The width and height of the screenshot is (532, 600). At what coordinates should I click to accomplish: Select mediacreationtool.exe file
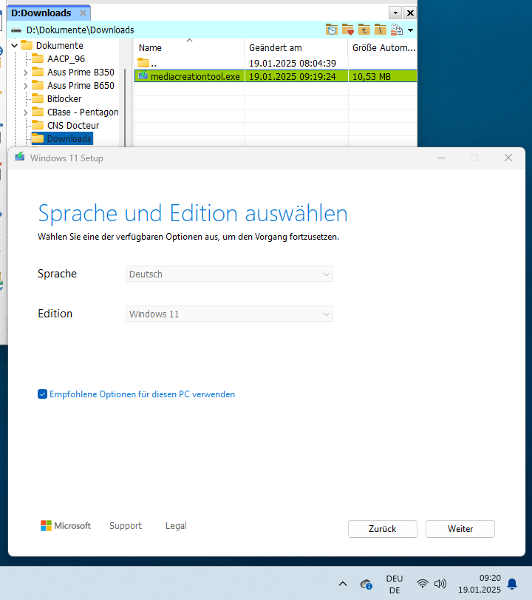pos(195,76)
